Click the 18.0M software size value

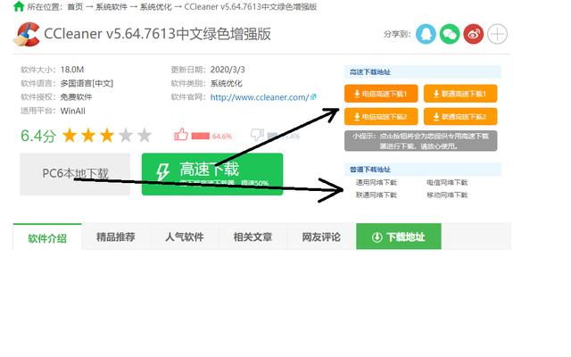pyautogui.click(x=72, y=70)
